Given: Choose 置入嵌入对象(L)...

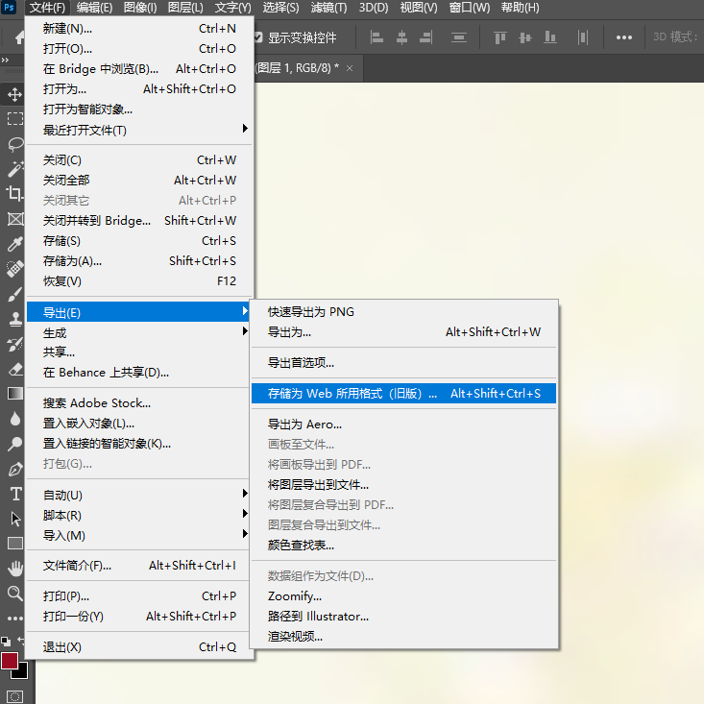Looking at the screenshot, I should click(138, 423).
